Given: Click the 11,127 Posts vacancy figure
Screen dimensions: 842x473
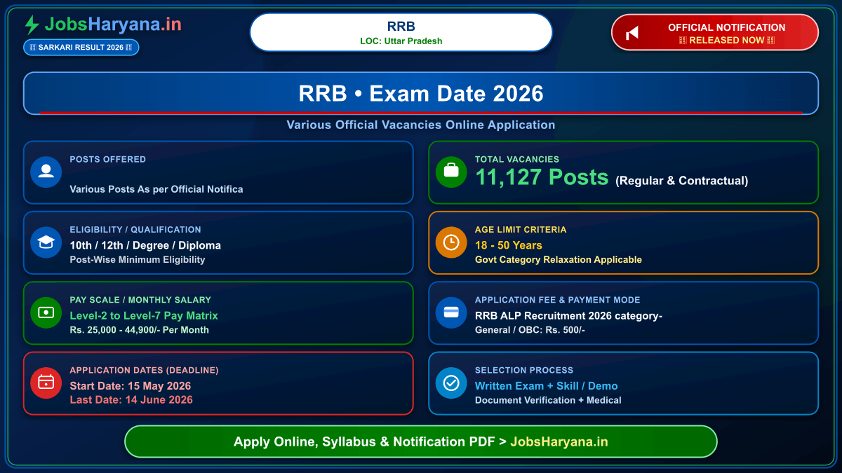Looking at the screenshot, I should [x=542, y=177].
